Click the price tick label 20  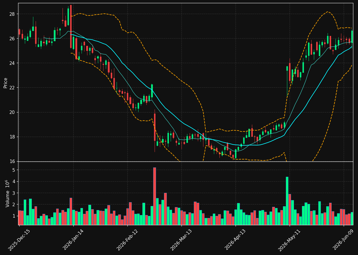(11, 112)
